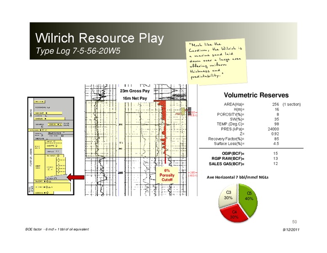The height and width of the screenshot is (253, 327).
Task: Click the surface loss value '4.5'
Action: point(276,144)
